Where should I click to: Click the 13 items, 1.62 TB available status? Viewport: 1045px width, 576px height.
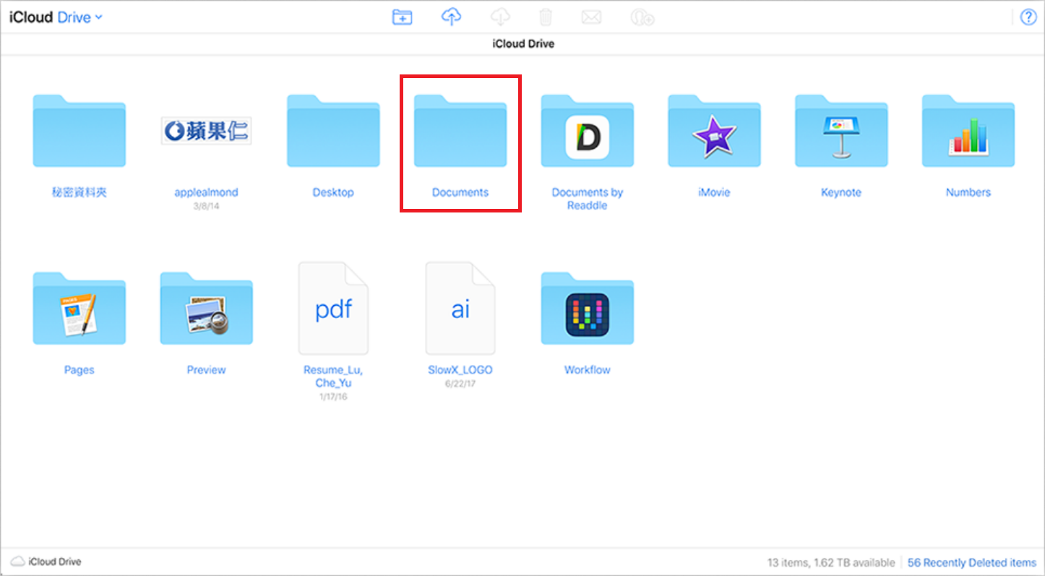[831, 562]
